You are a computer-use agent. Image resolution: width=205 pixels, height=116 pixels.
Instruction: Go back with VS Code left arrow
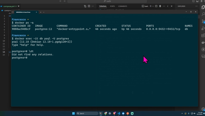[x=60, y=1]
